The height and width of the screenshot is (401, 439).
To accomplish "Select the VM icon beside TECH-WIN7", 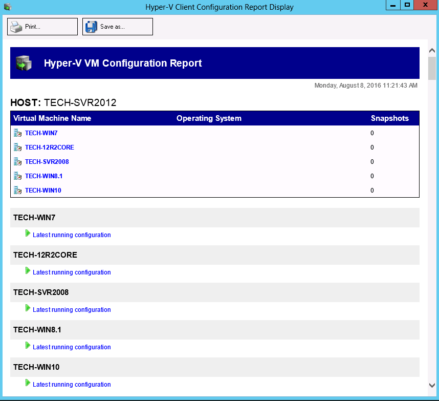I will point(18,133).
